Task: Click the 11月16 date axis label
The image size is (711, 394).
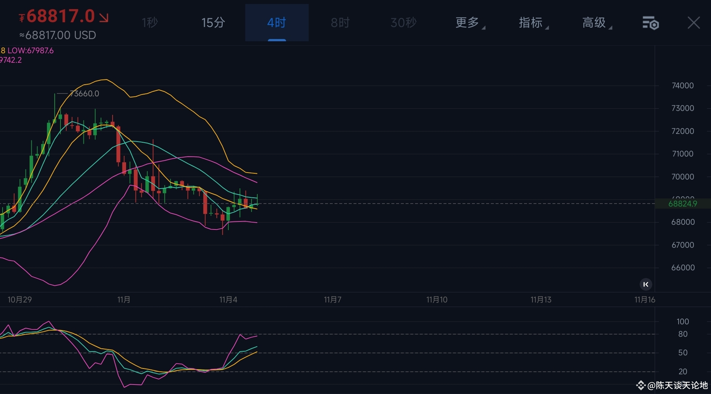Action: (645, 300)
